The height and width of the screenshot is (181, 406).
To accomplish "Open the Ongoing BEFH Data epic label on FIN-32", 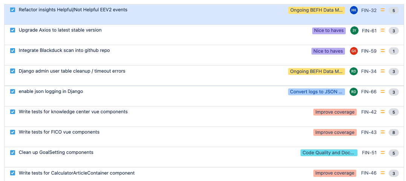I will pos(316,10).
